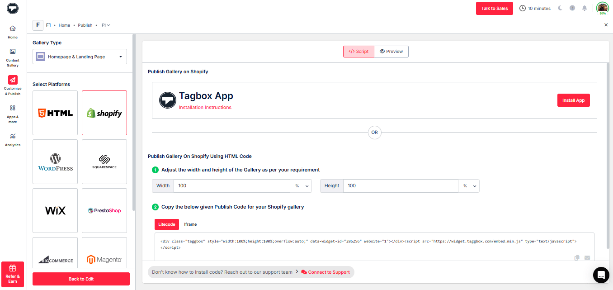Select the Shopify platform card

point(104,113)
